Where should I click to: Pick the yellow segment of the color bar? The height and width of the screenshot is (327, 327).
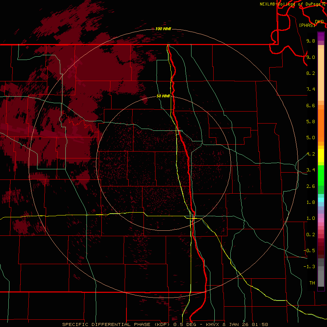(321, 156)
